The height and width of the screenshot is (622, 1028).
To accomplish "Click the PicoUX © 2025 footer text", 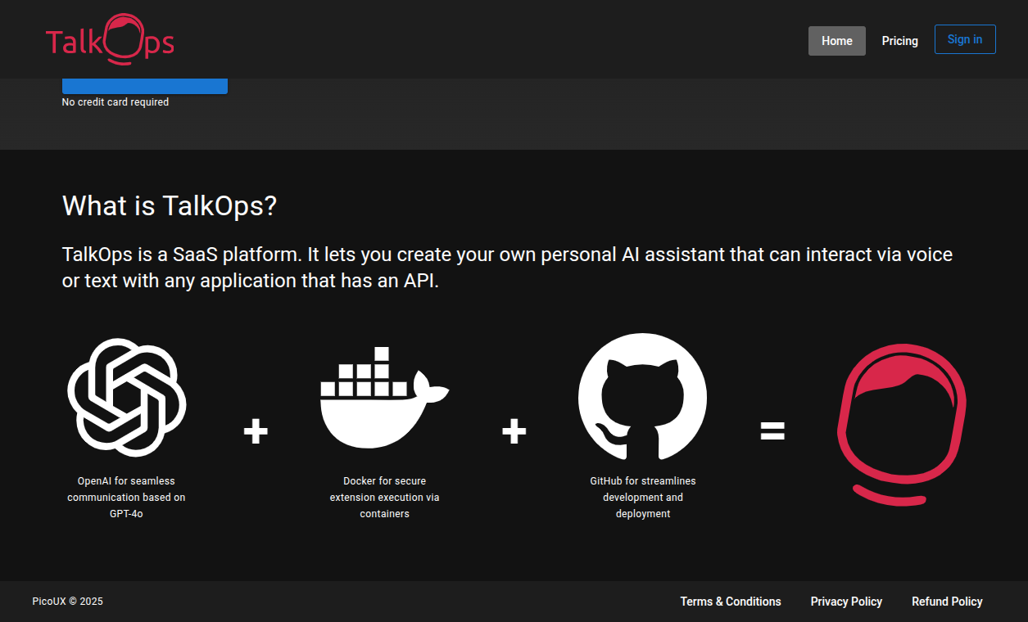I will [x=68, y=602].
